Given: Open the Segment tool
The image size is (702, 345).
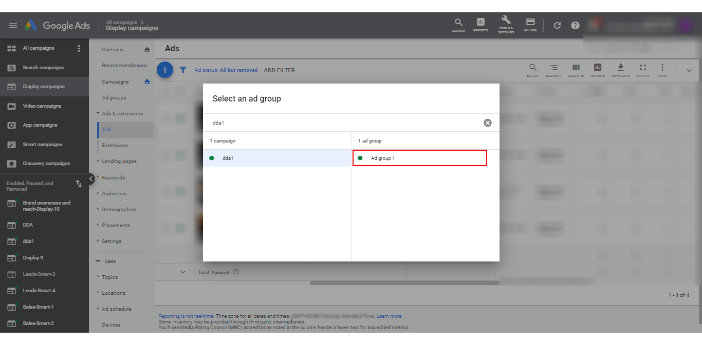Looking at the screenshot, I should coord(553,70).
